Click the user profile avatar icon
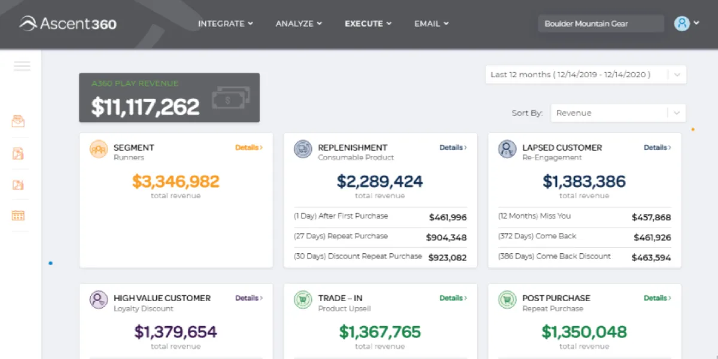 coord(682,23)
